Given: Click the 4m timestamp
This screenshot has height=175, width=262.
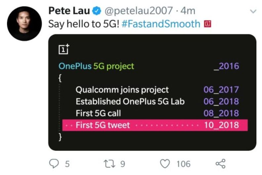Looking at the screenshot, I should pyautogui.click(x=188, y=11).
